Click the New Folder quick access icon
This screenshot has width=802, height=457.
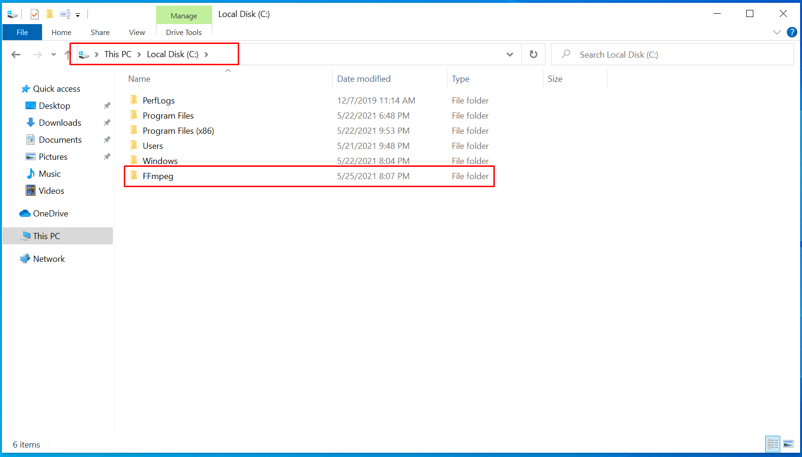50,15
